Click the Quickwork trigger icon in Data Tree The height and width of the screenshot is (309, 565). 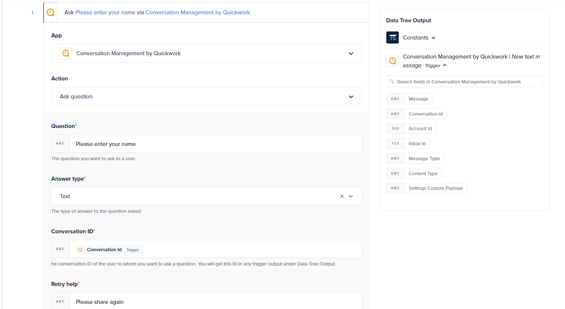click(393, 61)
